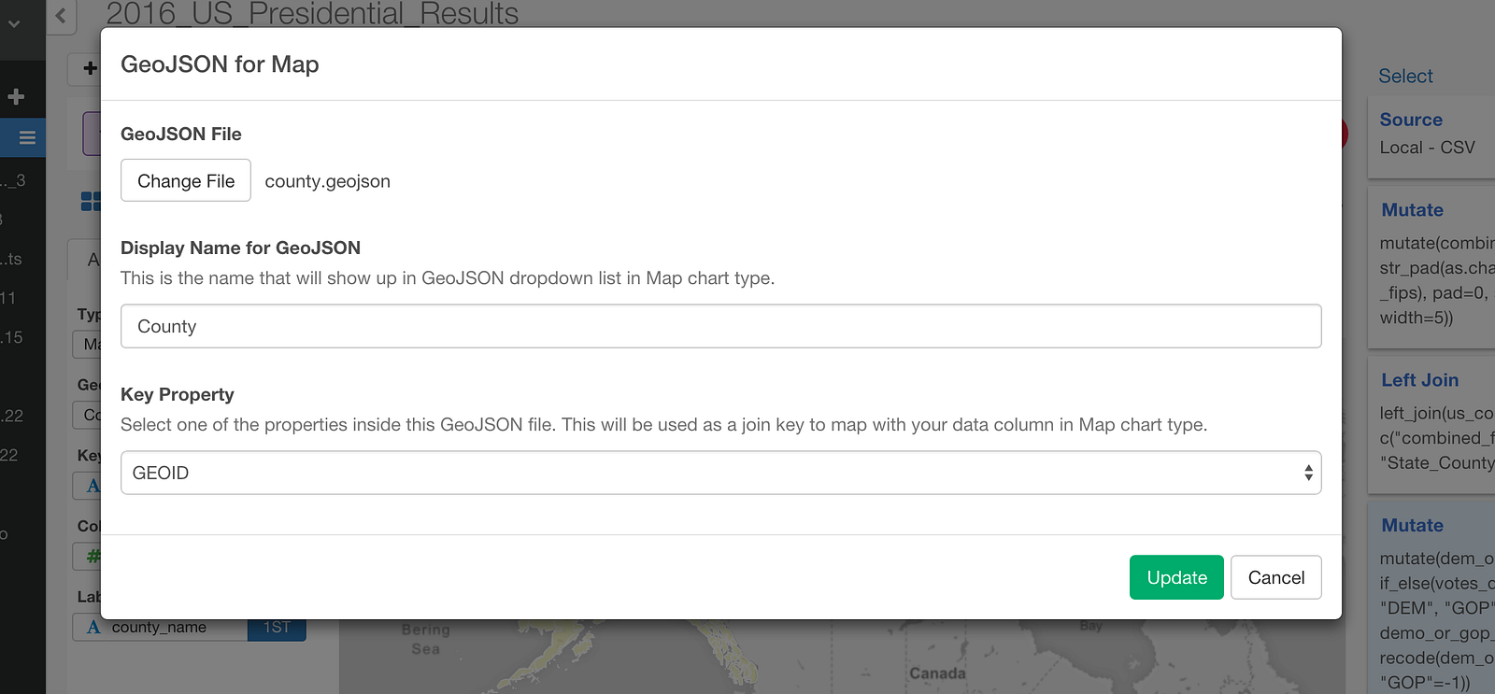Click the 1ST button next to county_name
1495x694 pixels.
coord(277,628)
